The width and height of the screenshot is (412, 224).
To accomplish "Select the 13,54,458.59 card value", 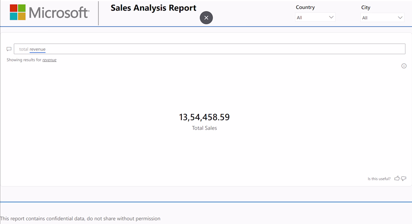I will point(205,117).
